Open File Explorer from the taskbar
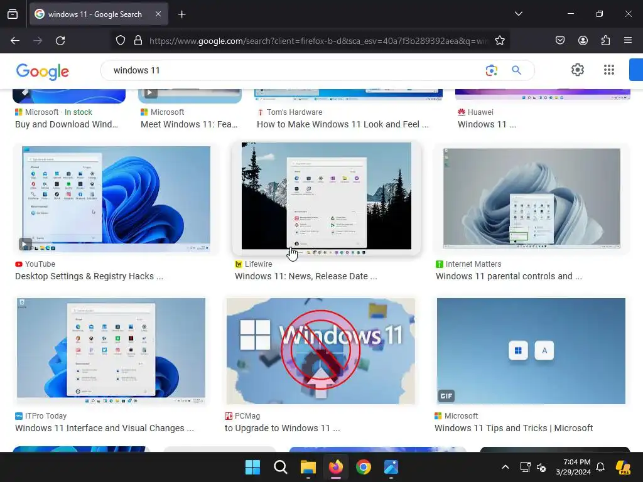Viewport: 643px width, 482px height. click(x=308, y=467)
